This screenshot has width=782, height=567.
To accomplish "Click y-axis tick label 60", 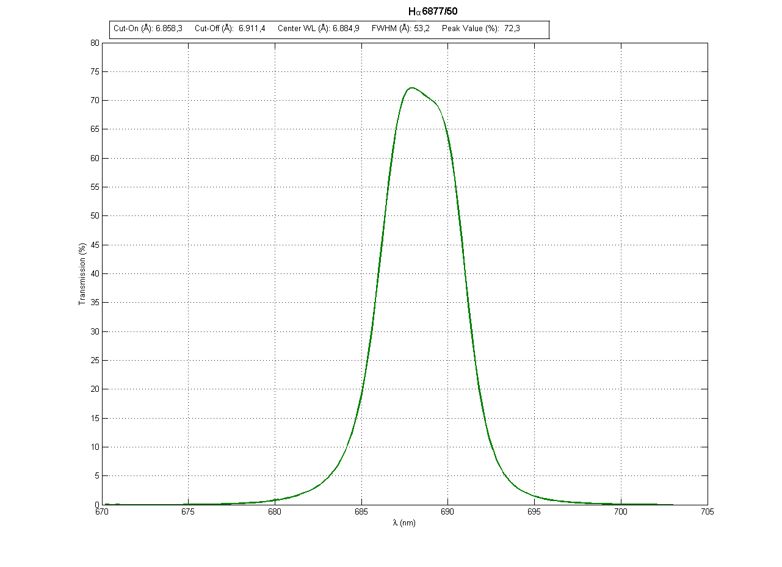I will 95,158.
